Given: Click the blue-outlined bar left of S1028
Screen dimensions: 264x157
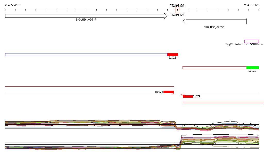Looking at the screenshot, I should click(86, 54).
